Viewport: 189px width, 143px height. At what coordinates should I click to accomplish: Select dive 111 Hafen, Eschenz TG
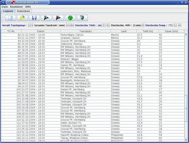pyautogui.click(x=93, y=123)
